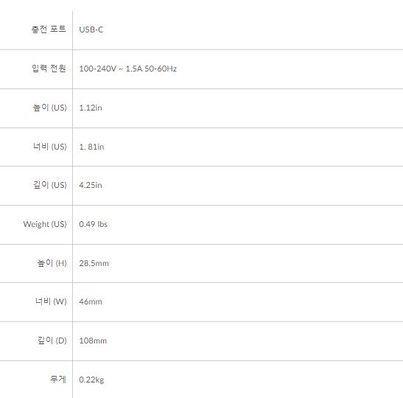Viewport: 403px width, 398px height.
Task: Select the 0.22kg weight value
Action: click(91, 380)
